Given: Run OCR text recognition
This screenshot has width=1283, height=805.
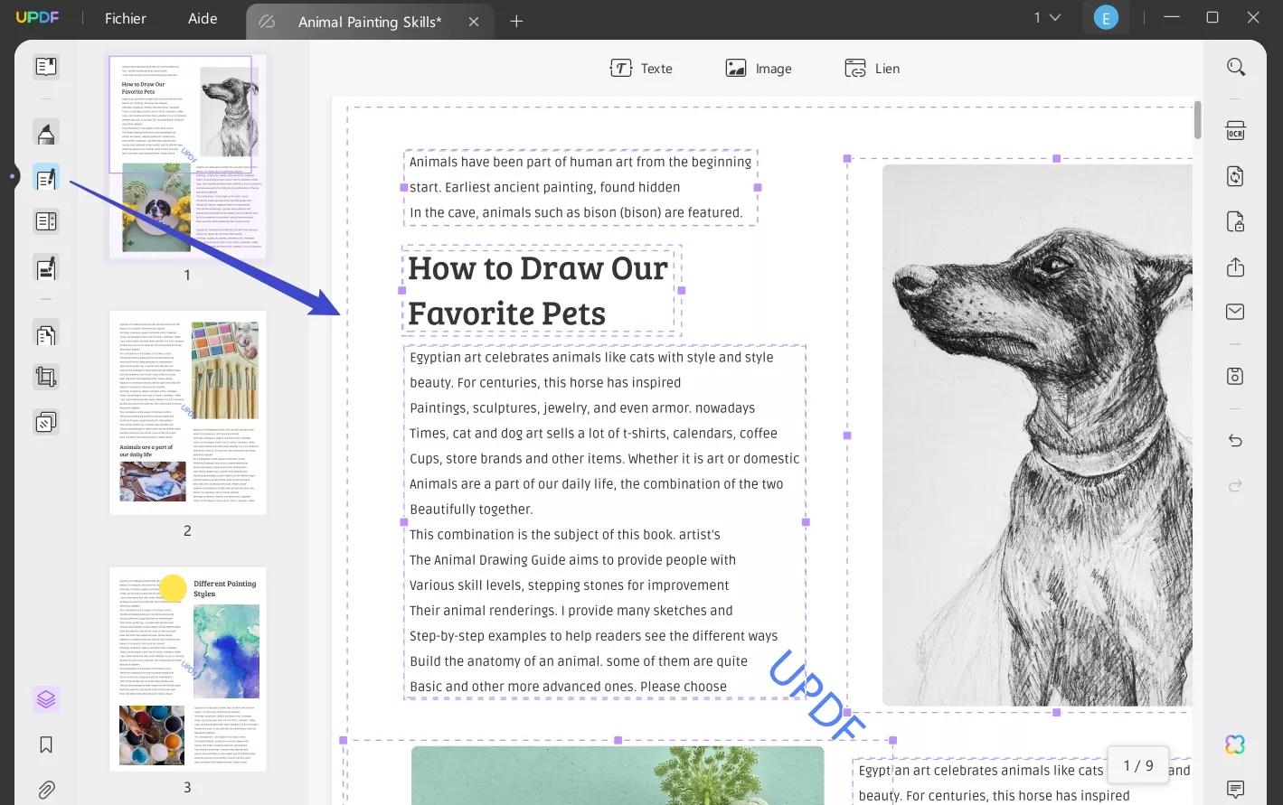Looking at the screenshot, I should point(1235,130).
